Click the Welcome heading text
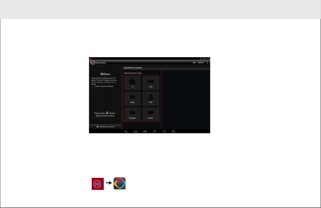This screenshot has height=208, width=321. point(105,74)
